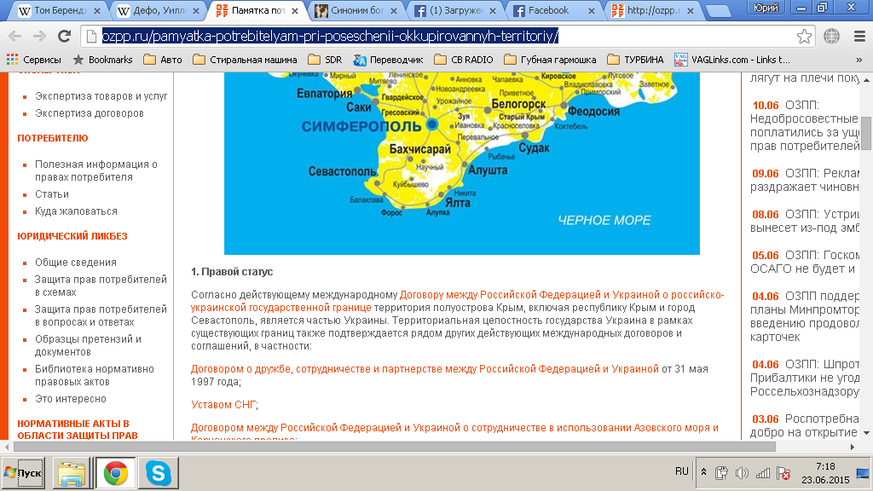Open Экспертиза товаров и услуг link

pyautogui.click(x=101, y=96)
